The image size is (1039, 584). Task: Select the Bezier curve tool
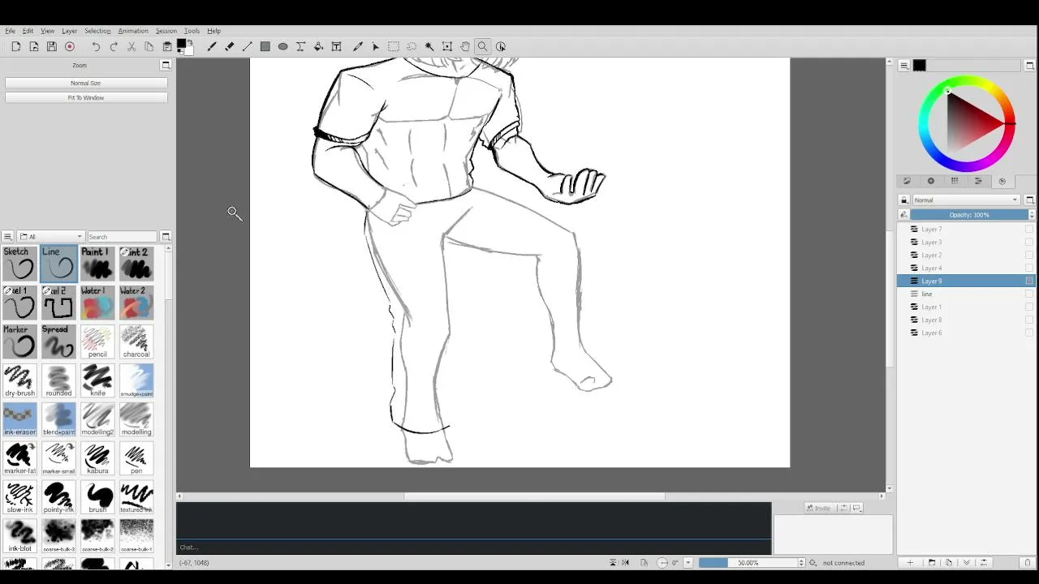click(x=301, y=47)
